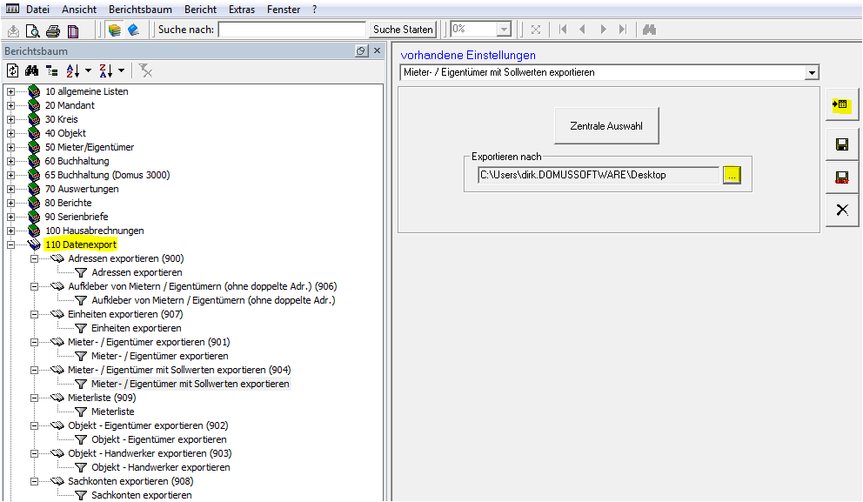Viewport: 863px width, 502px height.
Task: Collapse the 110 Datenexport node
Action: [x=10, y=245]
